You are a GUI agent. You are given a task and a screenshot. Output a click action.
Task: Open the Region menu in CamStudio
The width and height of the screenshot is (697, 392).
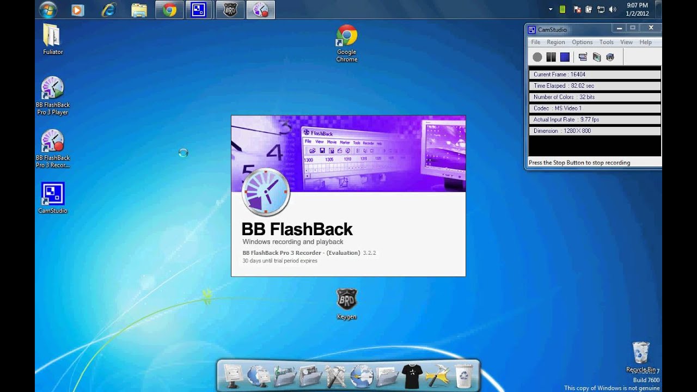tap(556, 42)
